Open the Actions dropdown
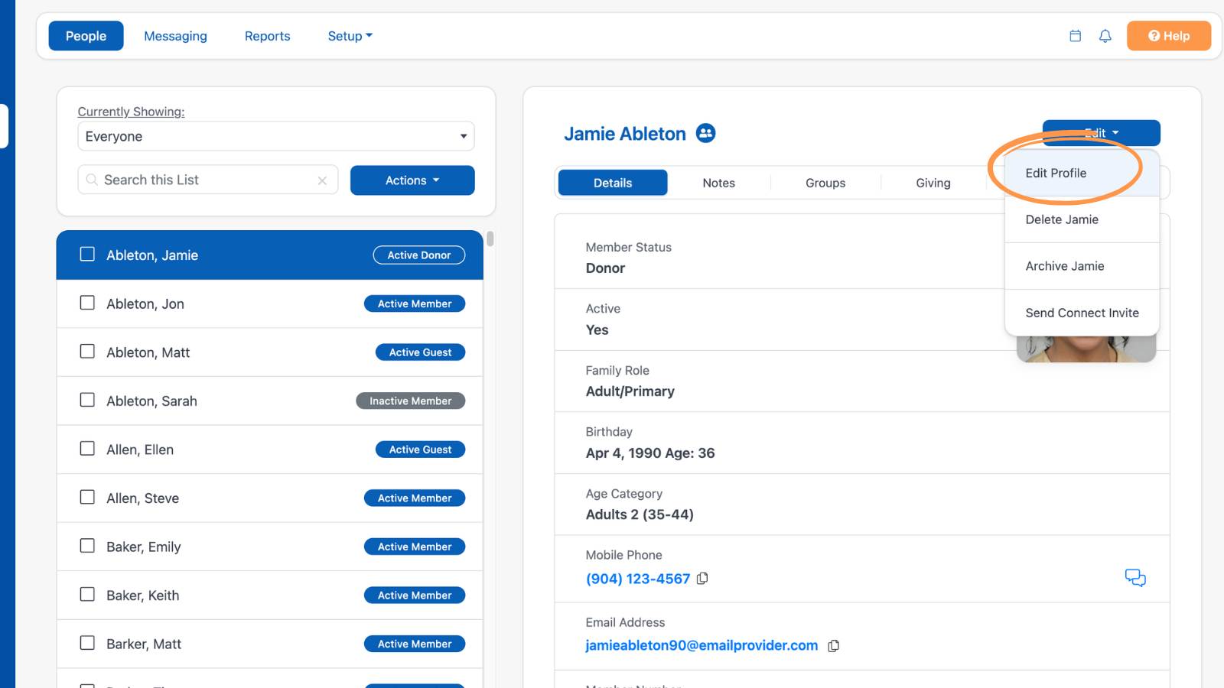The height and width of the screenshot is (688, 1224). pos(412,180)
